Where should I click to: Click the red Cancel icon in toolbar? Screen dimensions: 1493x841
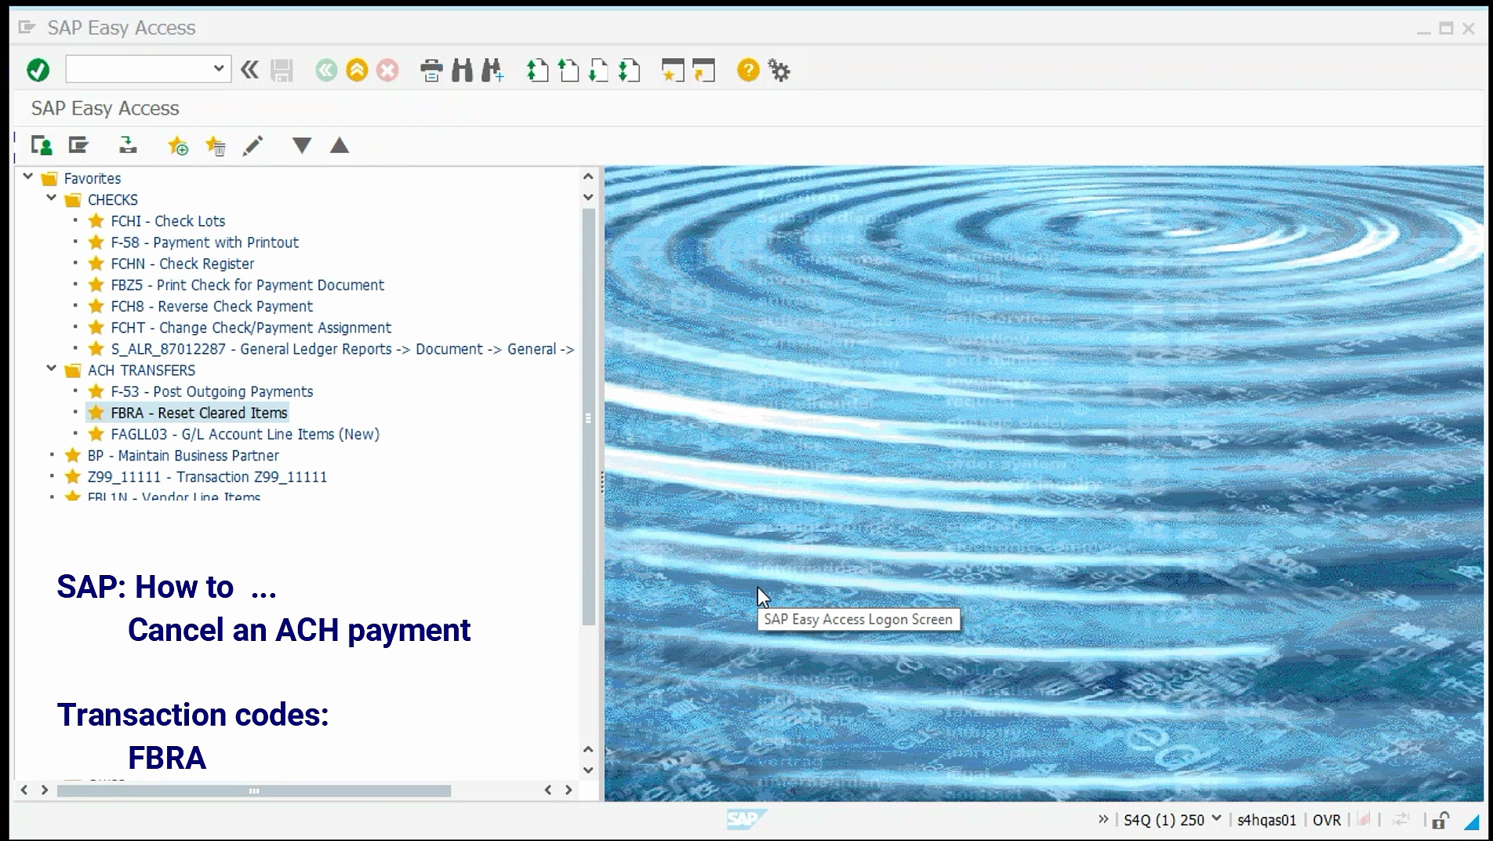pos(387,70)
